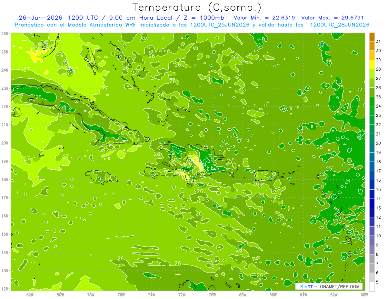Click the "11" label on color scale
The image size is (387, 299).
coord(378,226)
